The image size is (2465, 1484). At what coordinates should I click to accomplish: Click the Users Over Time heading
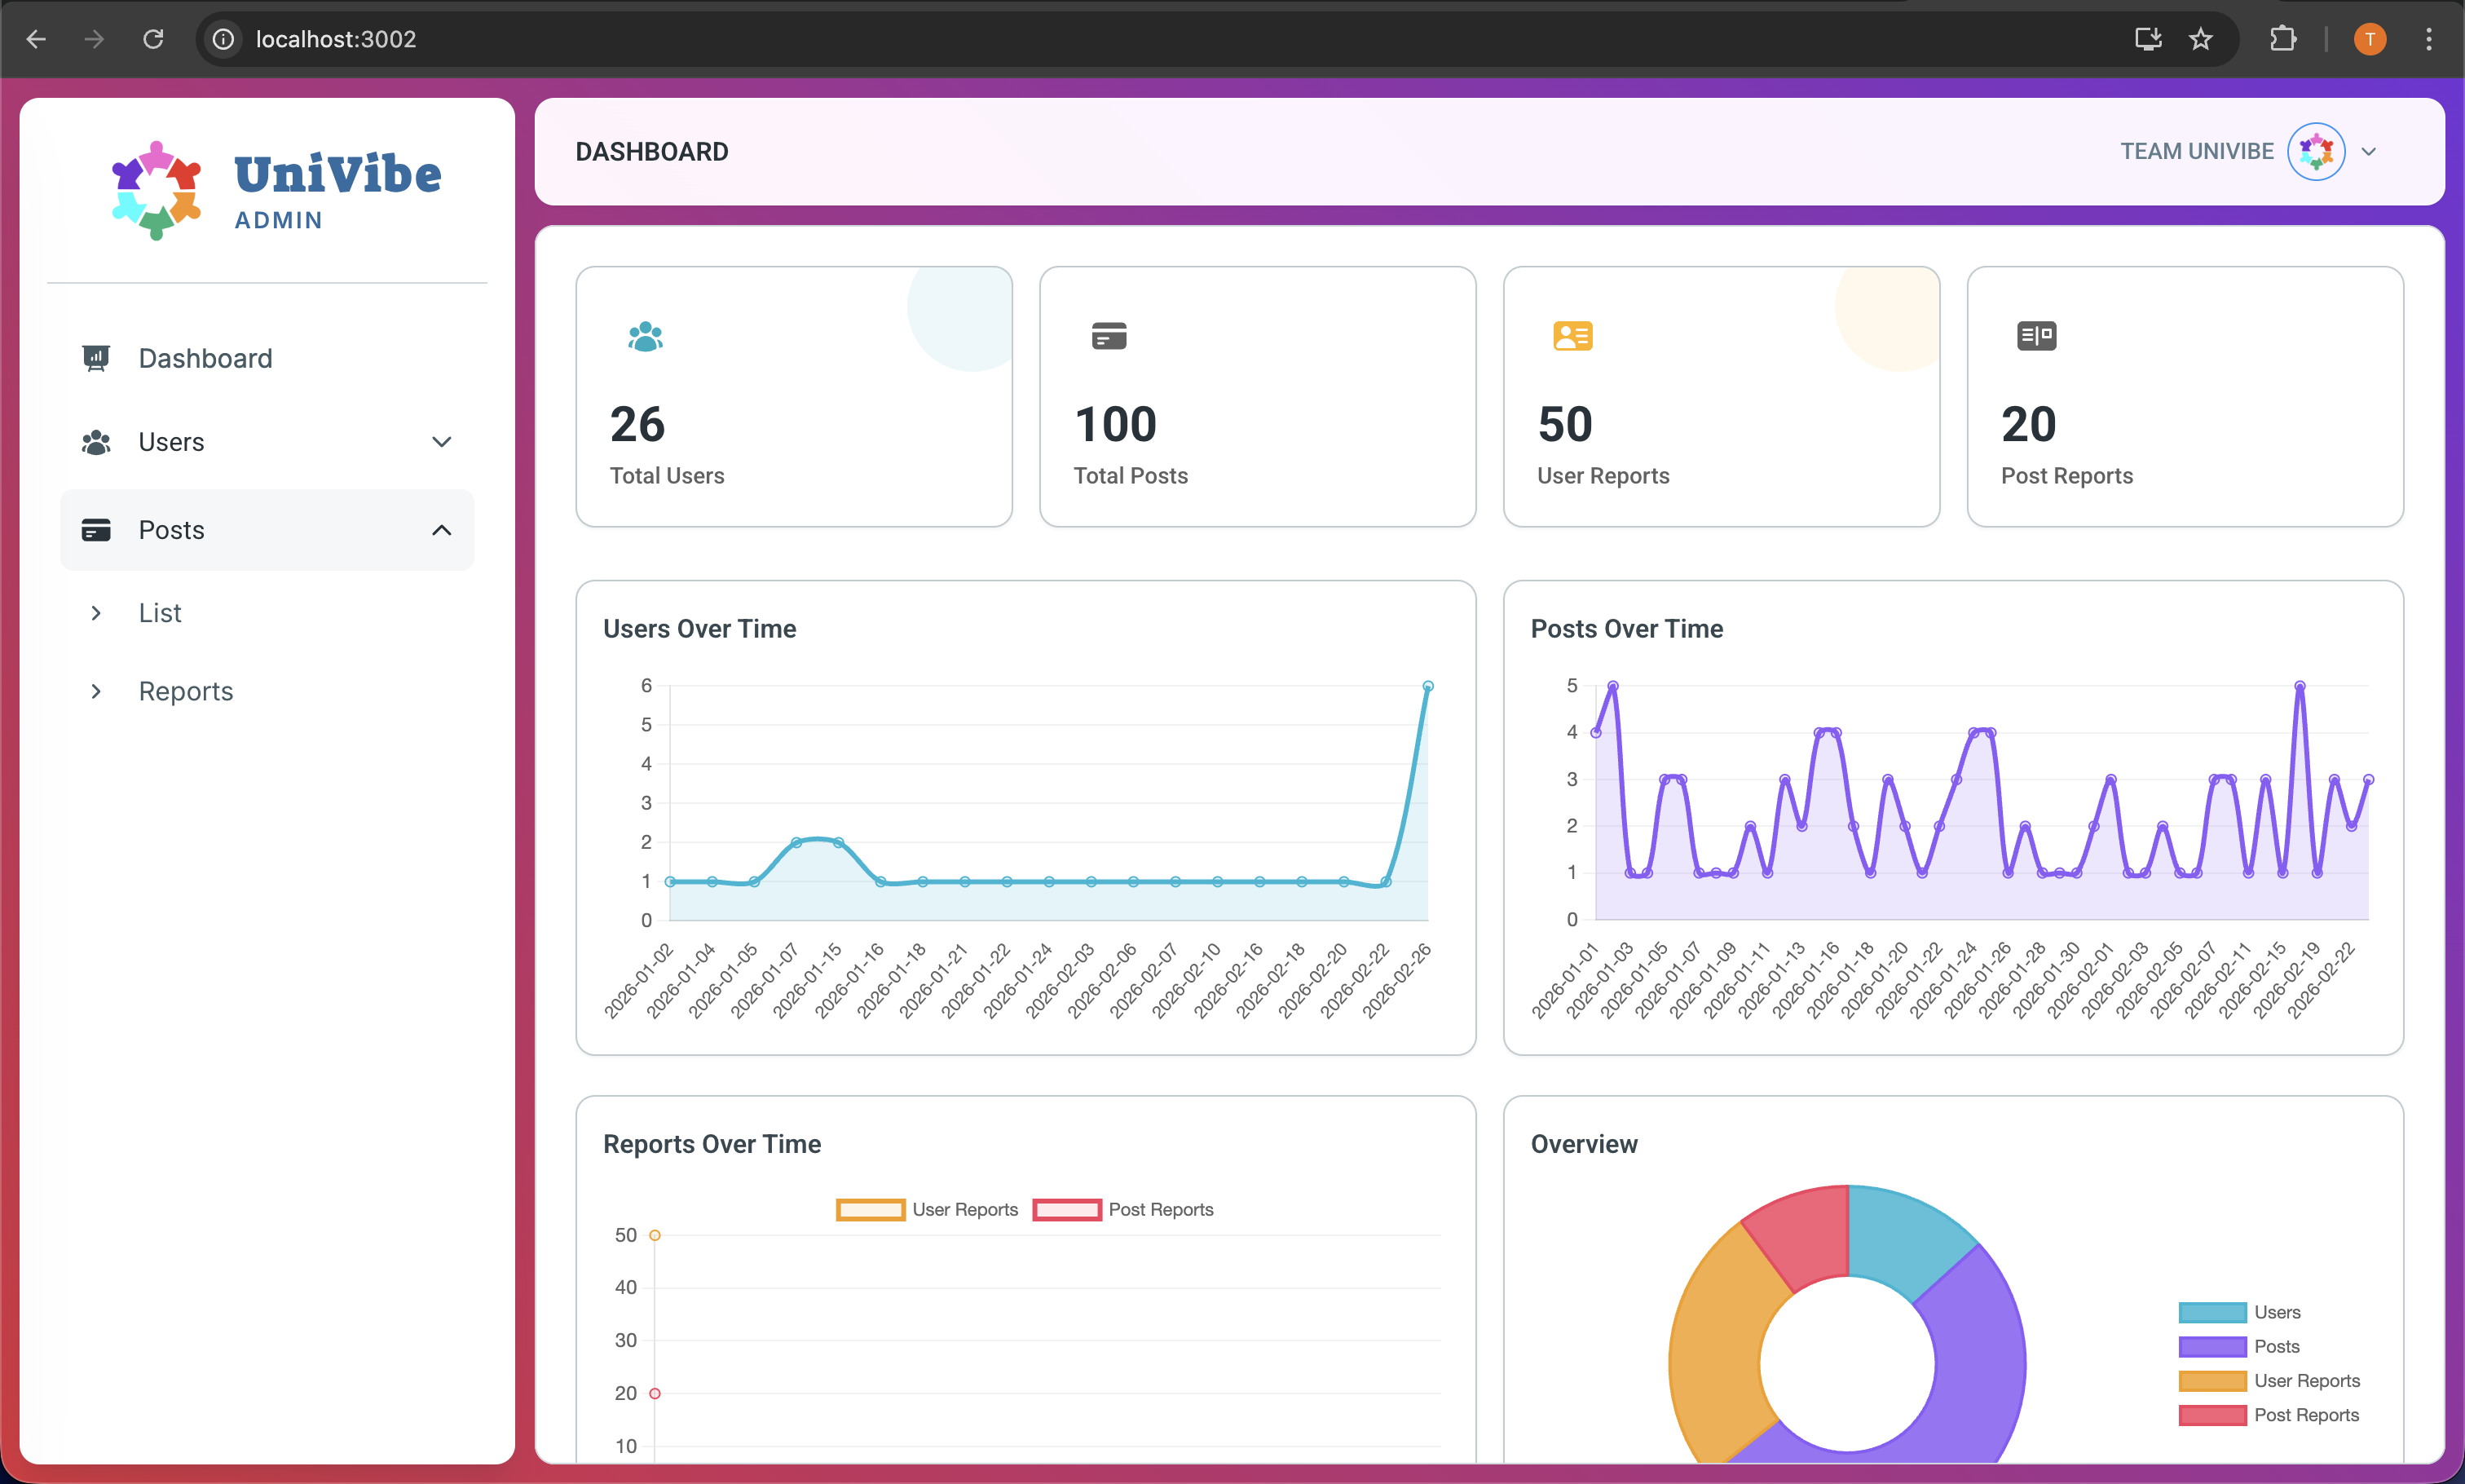(699, 629)
